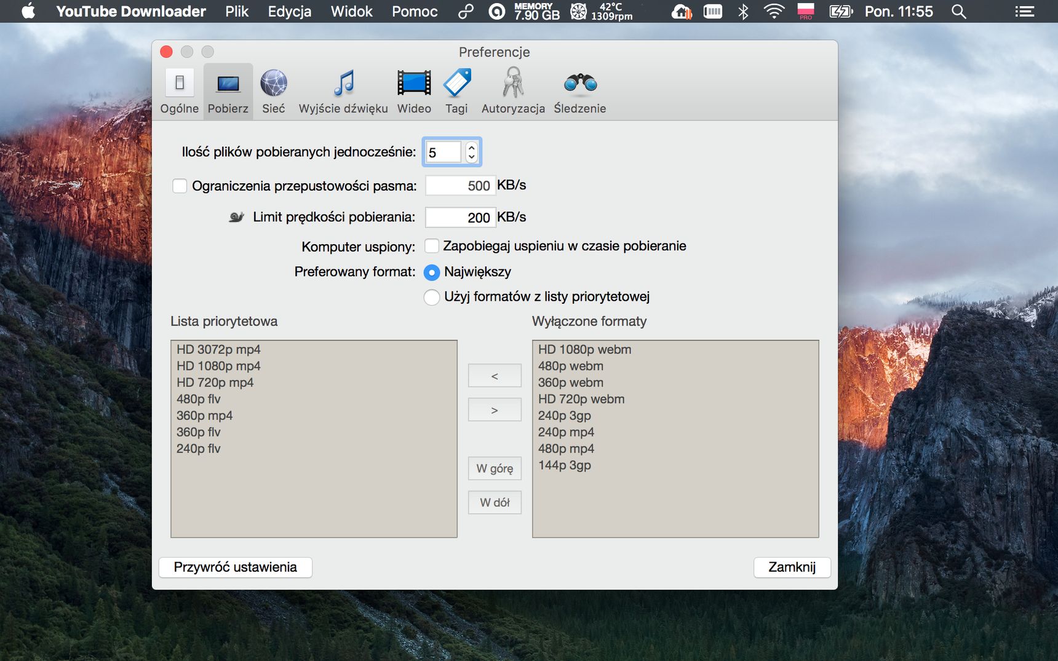Open Spotlight search in menu bar

[958, 11]
